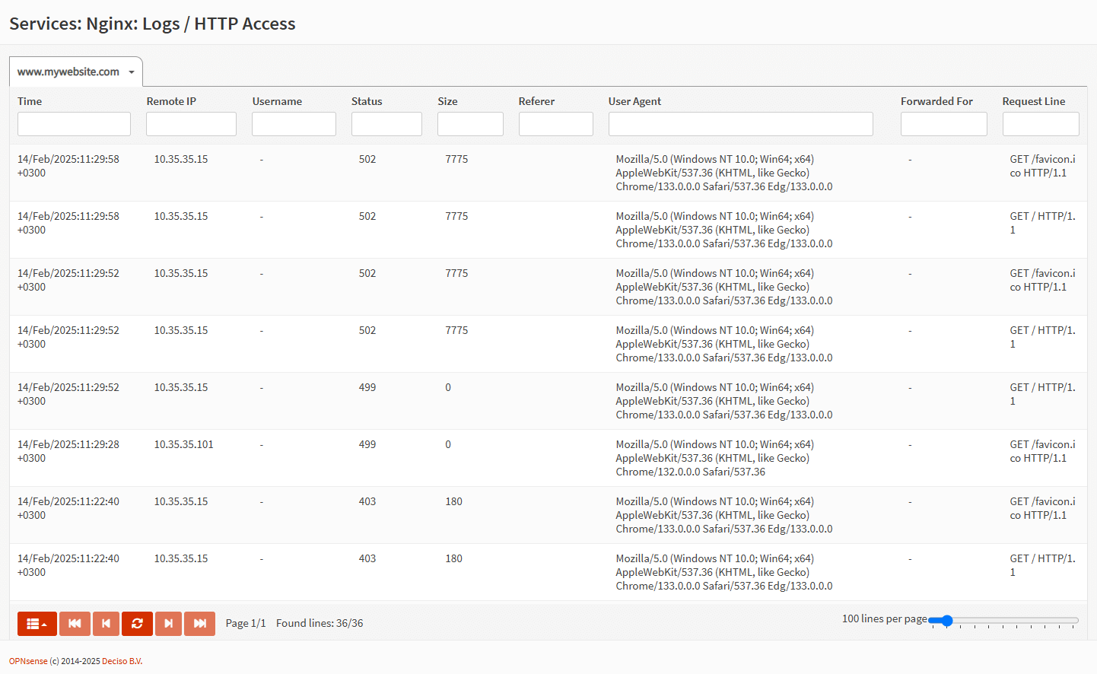The height and width of the screenshot is (674, 1097).
Task: Expand the www.mywebsite.com server dropdown caret
Action: [x=130, y=71]
